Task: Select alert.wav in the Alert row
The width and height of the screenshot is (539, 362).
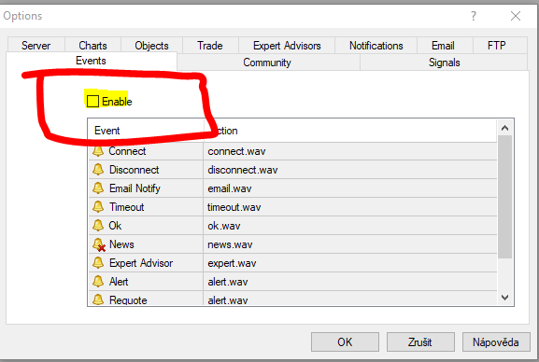Action: [x=350, y=282]
